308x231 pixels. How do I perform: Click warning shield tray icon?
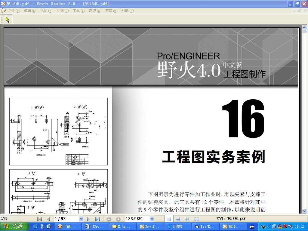279,226
